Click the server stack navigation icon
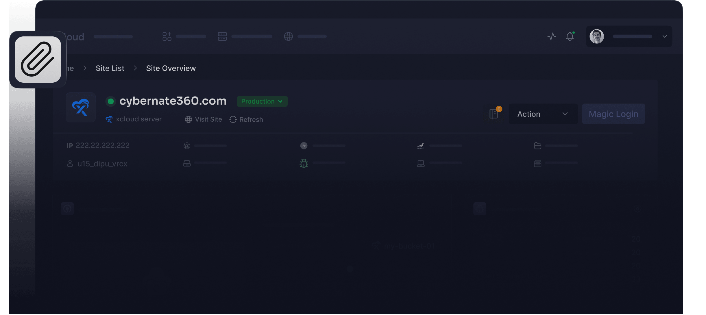Image resolution: width=706 pixels, height=315 pixels. coord(222,36)
